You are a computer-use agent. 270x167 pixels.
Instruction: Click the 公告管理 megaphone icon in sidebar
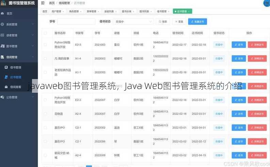(x=2, y=97)
